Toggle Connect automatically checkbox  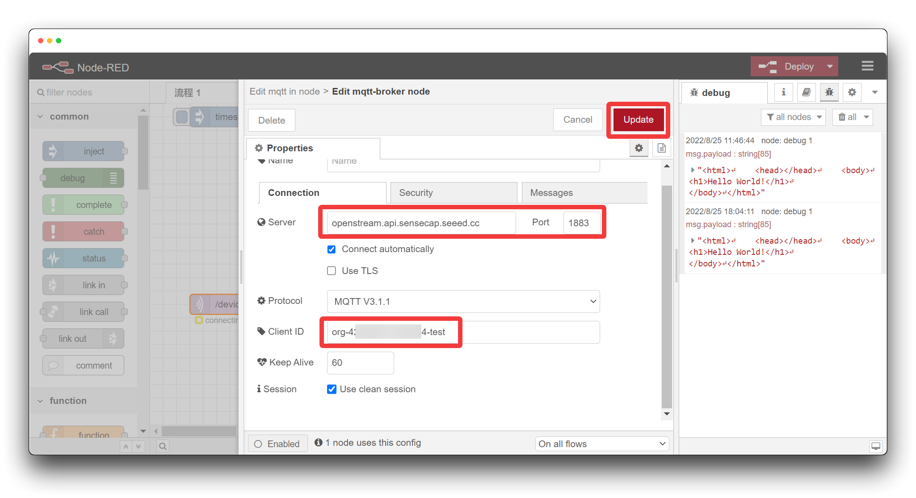[x=332, y=249]
